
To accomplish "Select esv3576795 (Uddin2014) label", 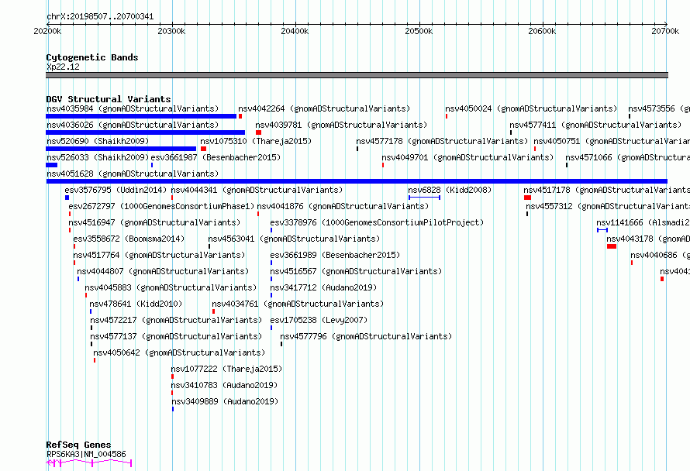I will coord(116,190).
